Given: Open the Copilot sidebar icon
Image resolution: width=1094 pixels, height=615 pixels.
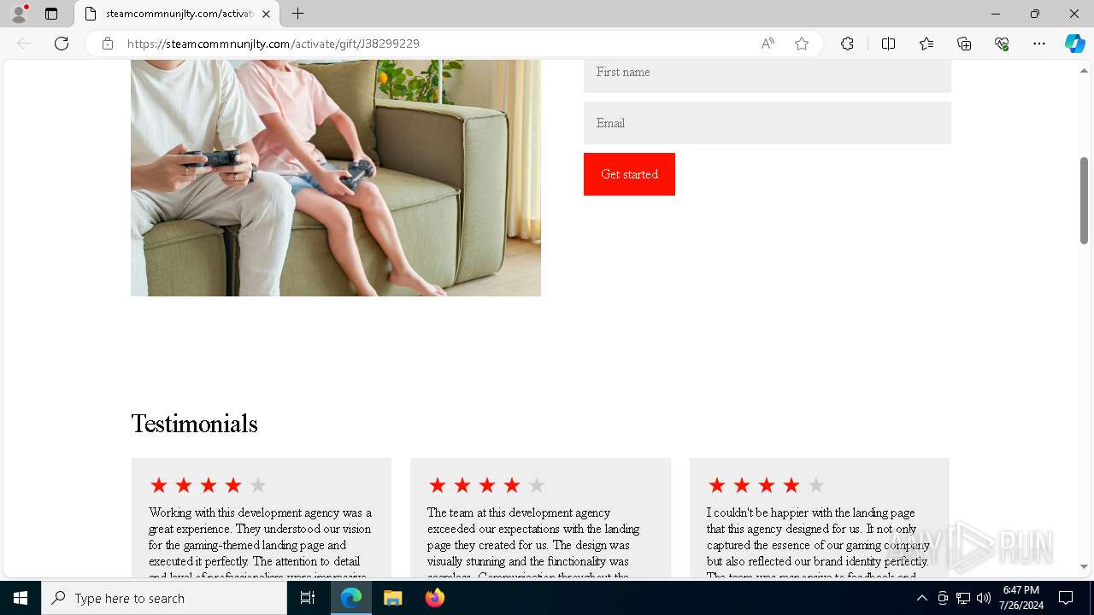Looking at the screenshot, I should 1075,44.
